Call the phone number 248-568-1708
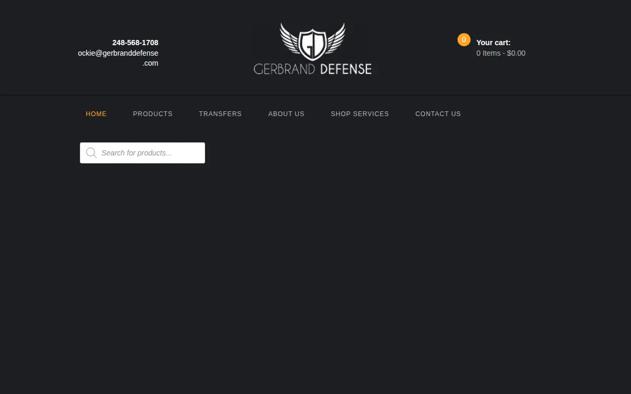Screen dimensions: 631x394 tap(135, 43)
